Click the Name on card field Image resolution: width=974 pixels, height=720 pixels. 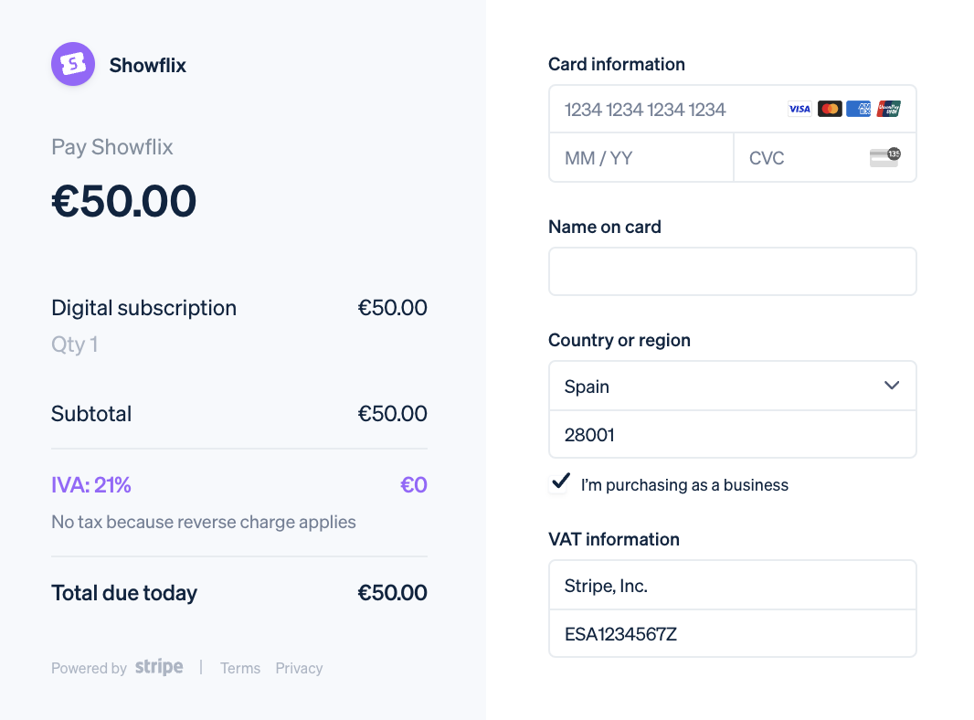732,271
